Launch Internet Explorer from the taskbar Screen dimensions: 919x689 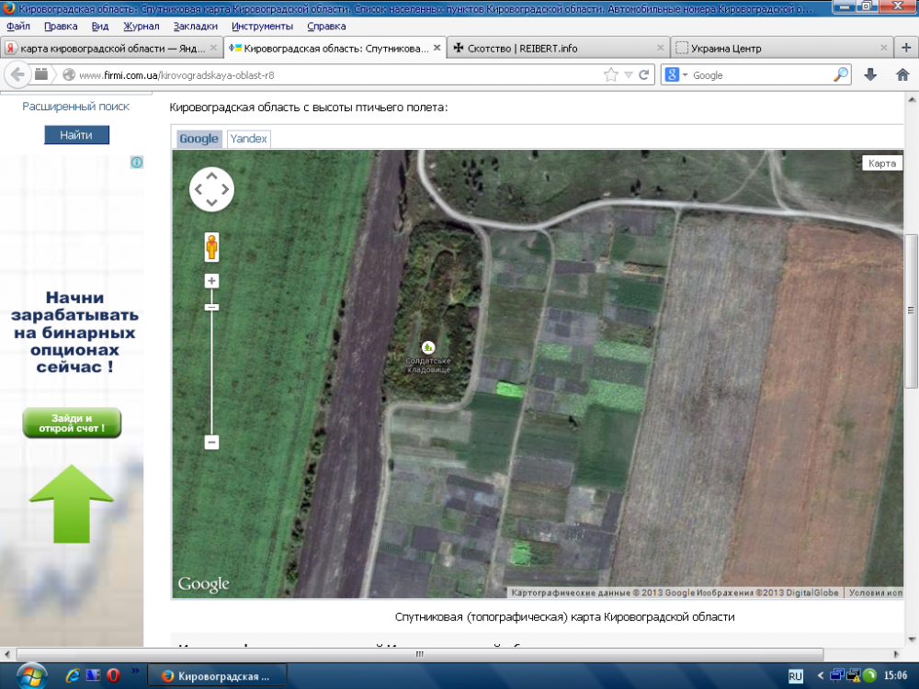click(x=72, y=675)
